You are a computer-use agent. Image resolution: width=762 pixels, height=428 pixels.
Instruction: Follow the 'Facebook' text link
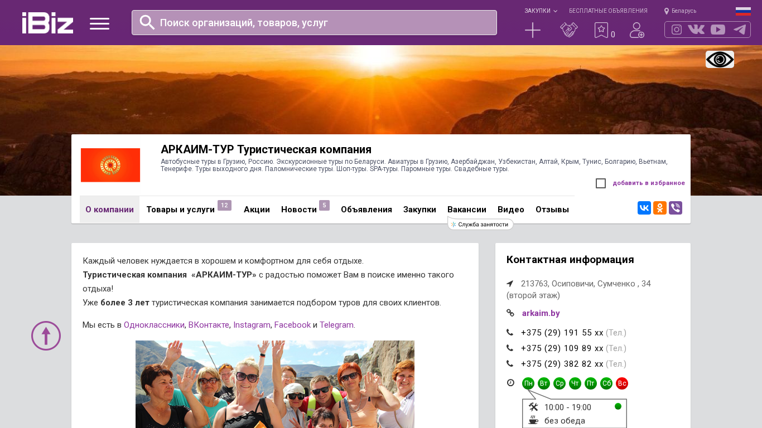click(x=292, y=325)
